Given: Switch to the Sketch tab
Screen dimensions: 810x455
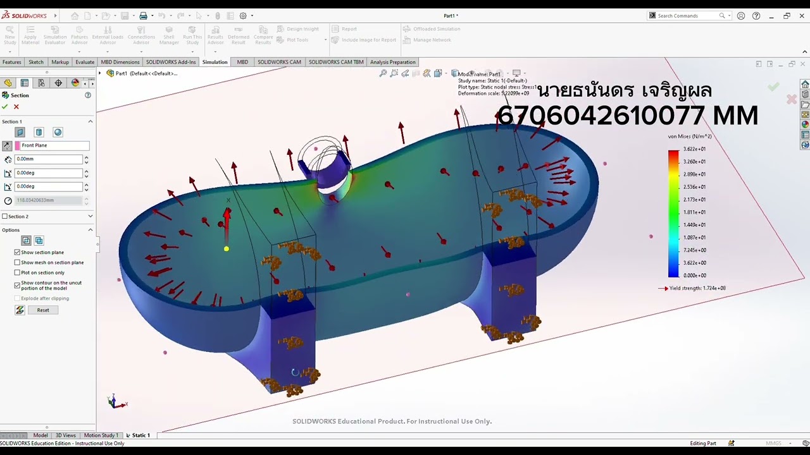Looking at the screenshot, I should pos(36,62).
